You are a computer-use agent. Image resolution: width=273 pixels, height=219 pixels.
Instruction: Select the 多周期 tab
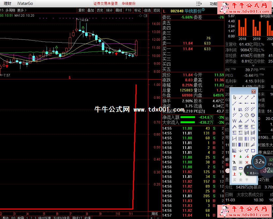coord(10,10)
